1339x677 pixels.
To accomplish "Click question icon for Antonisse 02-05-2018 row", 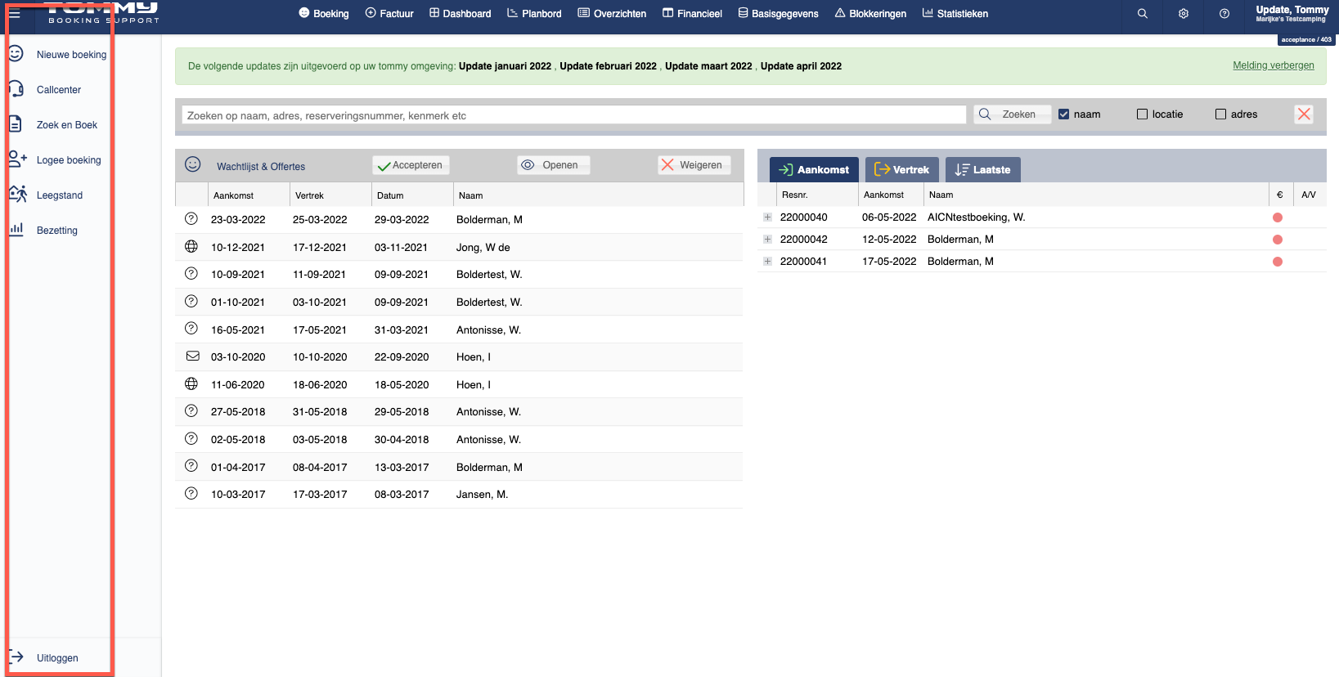I will pyautogui.click(x=191, y=438).
